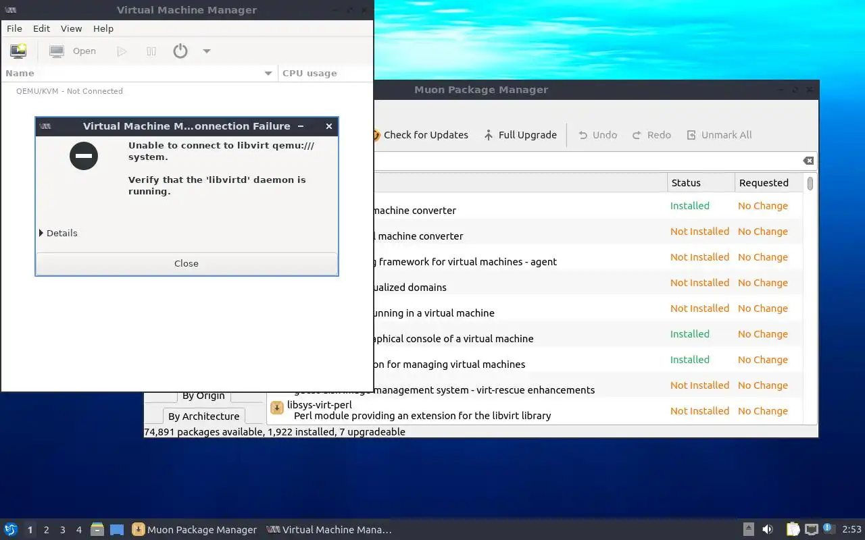Click the show desktop icon in the taskbar

(117, 529)
